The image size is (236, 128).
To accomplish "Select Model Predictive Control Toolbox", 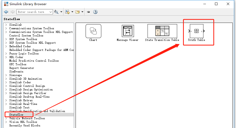I will click(34, 61).
